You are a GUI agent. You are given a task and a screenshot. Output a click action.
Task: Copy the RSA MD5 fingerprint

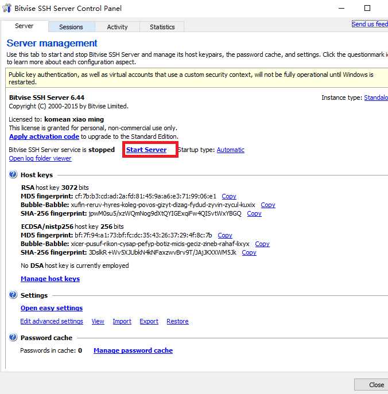pyautogui.click(x=229, y=196)
